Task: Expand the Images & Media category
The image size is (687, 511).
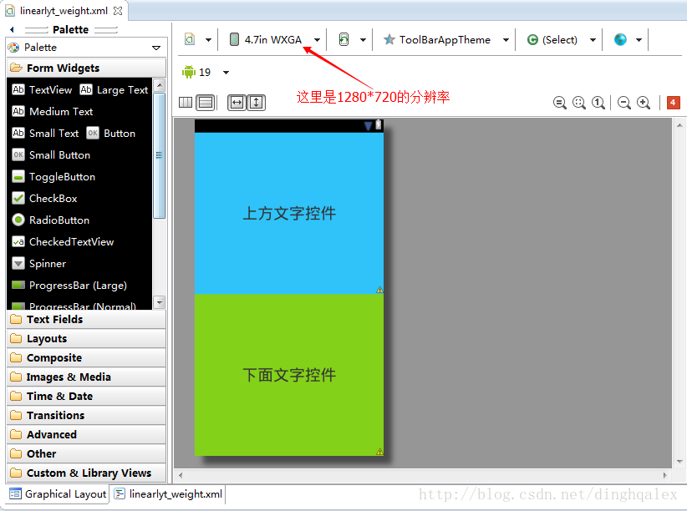Action: 86,377
